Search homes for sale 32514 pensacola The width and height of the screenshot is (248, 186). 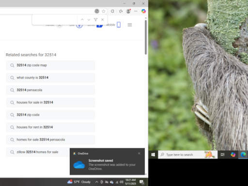pos(50,139)
